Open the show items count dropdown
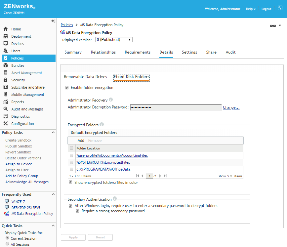 (230, 176)
